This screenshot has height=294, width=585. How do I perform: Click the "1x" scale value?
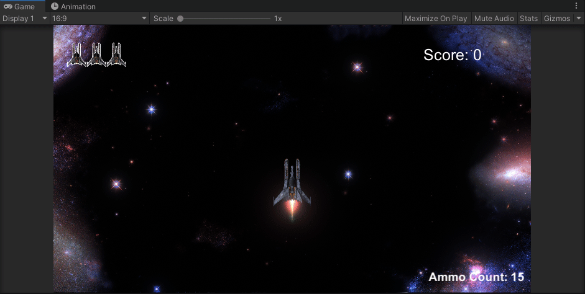click(278, 19)
